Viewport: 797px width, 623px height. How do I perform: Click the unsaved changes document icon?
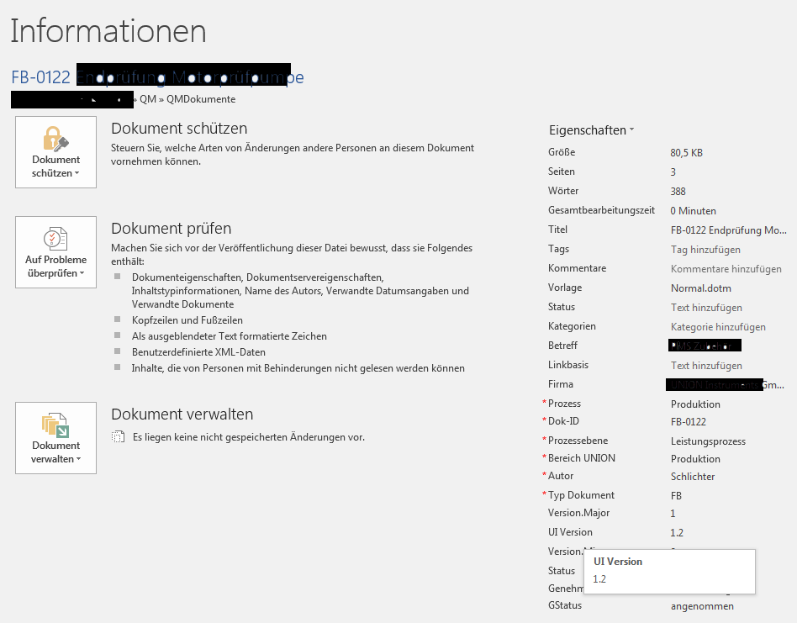tap(118, 437)
